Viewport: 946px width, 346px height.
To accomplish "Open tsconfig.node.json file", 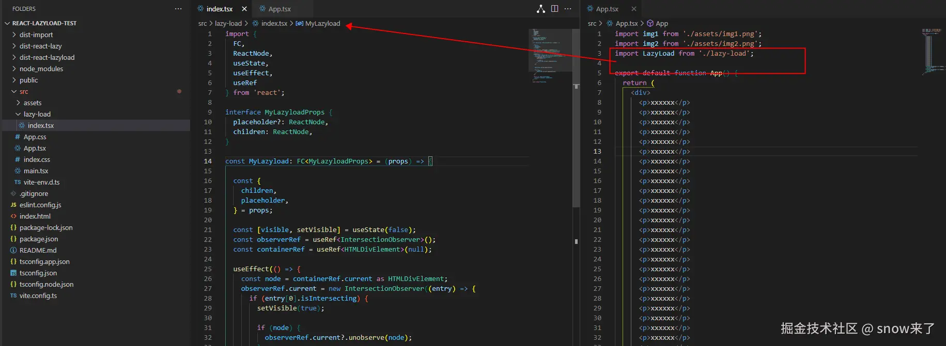I will (46, 284).
